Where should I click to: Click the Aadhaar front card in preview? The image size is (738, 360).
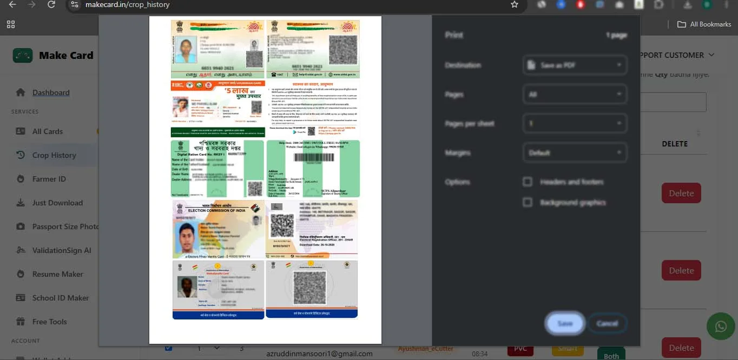[x=218, y=49]
